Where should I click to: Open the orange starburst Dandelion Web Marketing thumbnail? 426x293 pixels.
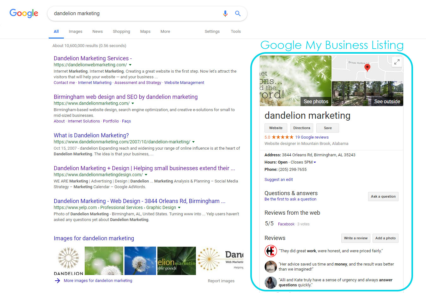220,261
